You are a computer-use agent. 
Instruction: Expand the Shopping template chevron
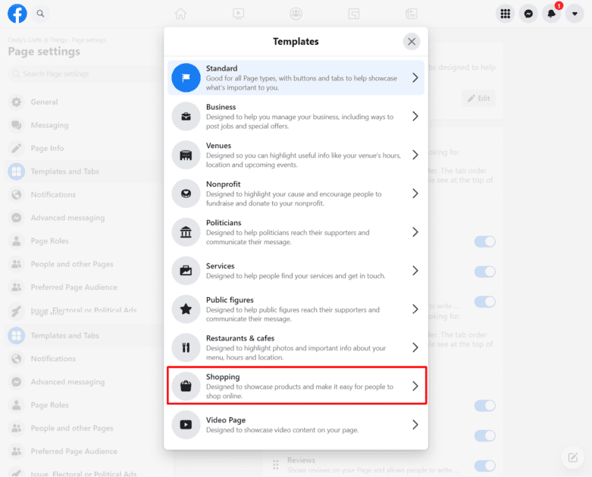415,386
